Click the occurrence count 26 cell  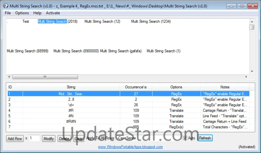[136, 105]
